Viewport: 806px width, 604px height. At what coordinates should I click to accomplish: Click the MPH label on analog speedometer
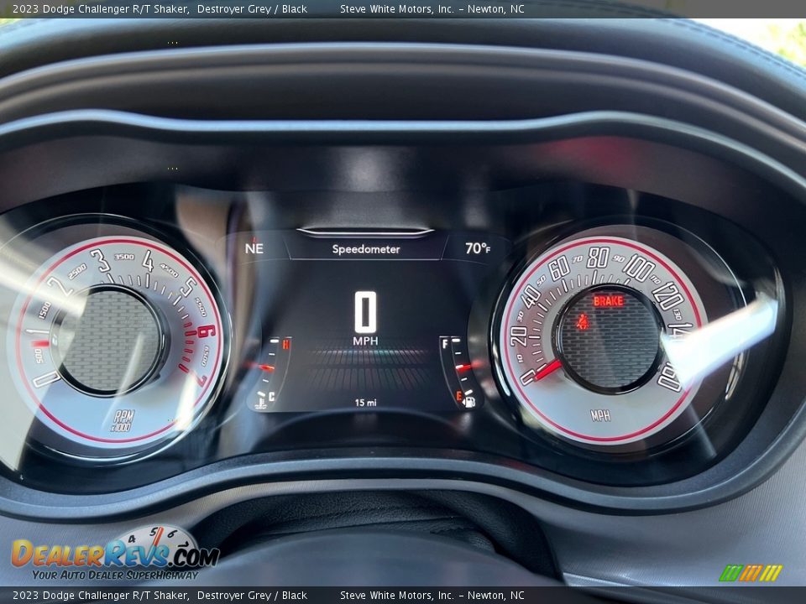pyautogui.click(x=600, y=415)
